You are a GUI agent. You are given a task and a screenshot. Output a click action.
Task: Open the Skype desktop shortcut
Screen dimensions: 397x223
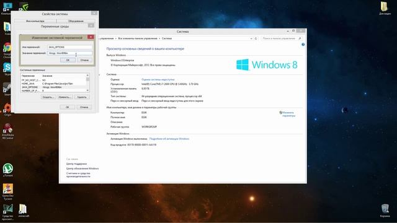(x=7, y=69)
